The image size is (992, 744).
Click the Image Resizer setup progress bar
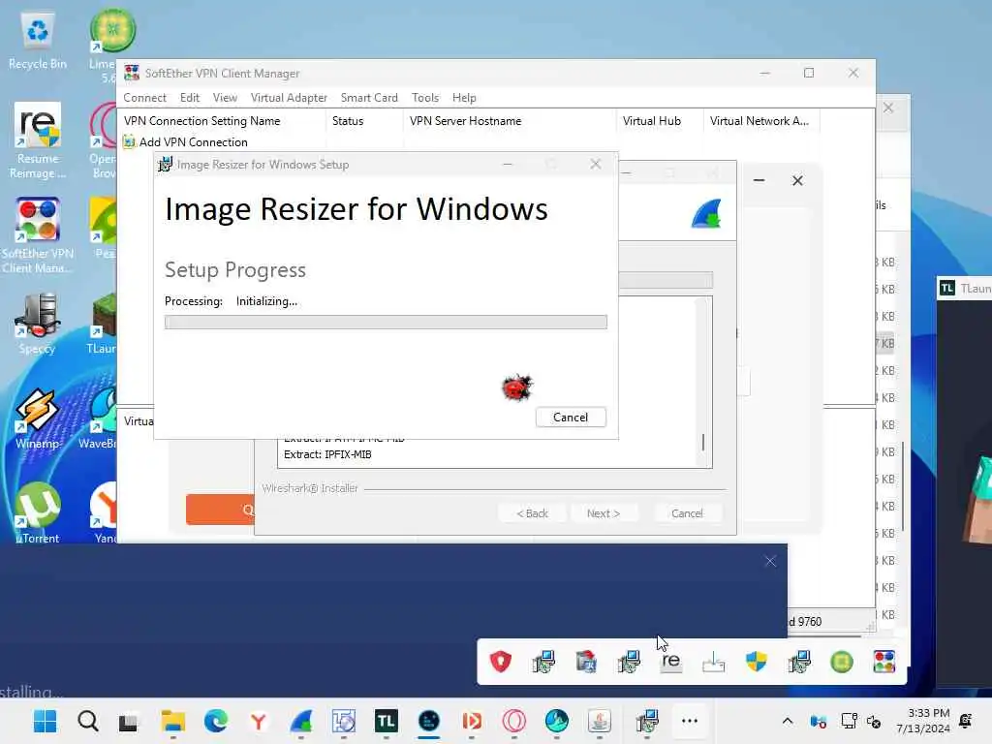(386, 322)
